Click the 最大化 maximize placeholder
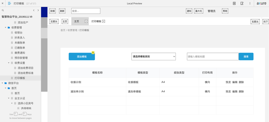This screenshot has width=269, height=122. (x=199, y=11)
